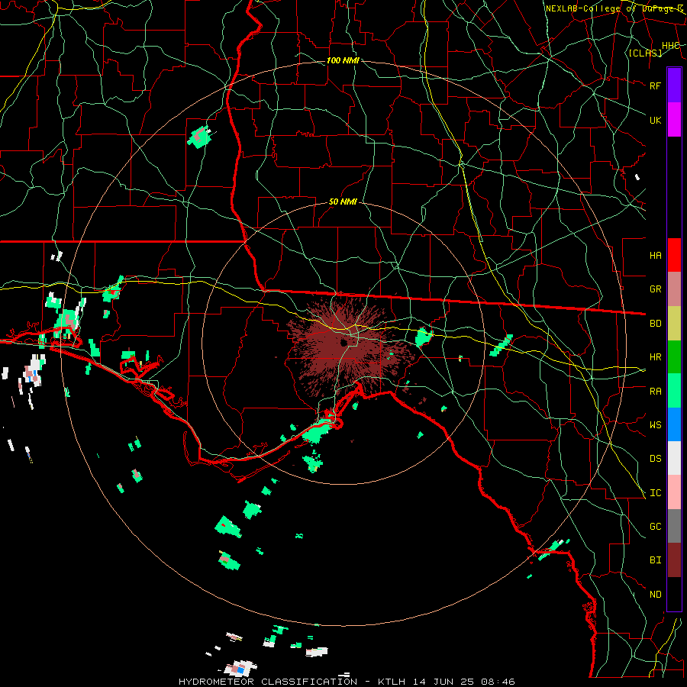
Task: Click the gray GC legend swatch
Action: coord(674,526)
